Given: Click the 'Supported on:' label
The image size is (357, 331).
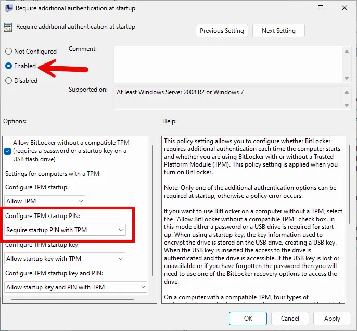Looking at the screenshot, I should [88, 90].
